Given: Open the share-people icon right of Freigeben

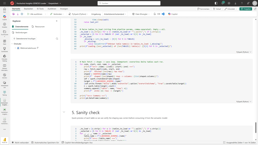Looking at the screenshot, I should coord(255,9).
